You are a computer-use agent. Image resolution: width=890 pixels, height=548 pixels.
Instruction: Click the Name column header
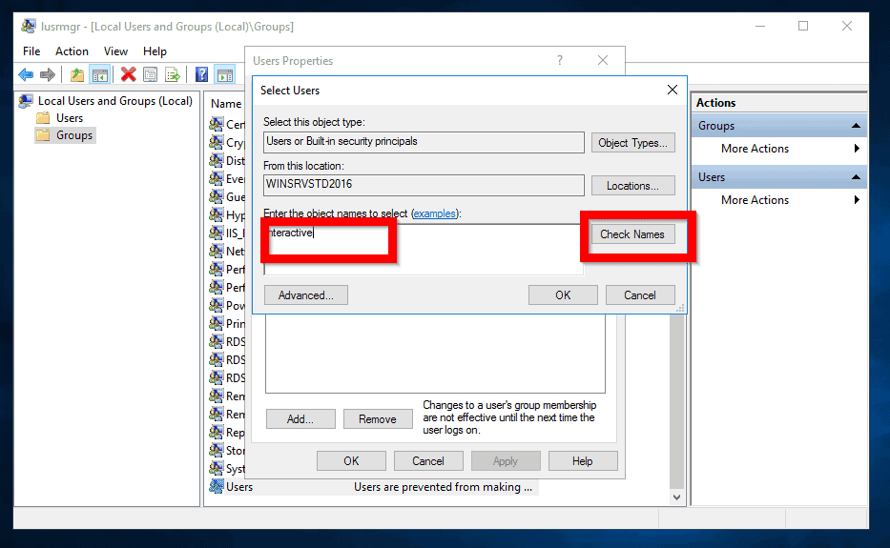(226, 104)
